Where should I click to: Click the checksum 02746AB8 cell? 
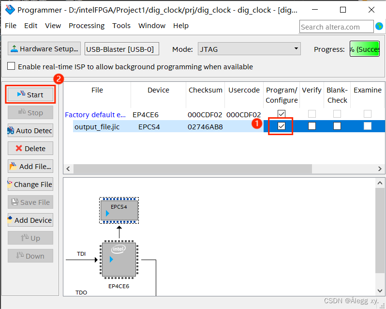point(205,127)
